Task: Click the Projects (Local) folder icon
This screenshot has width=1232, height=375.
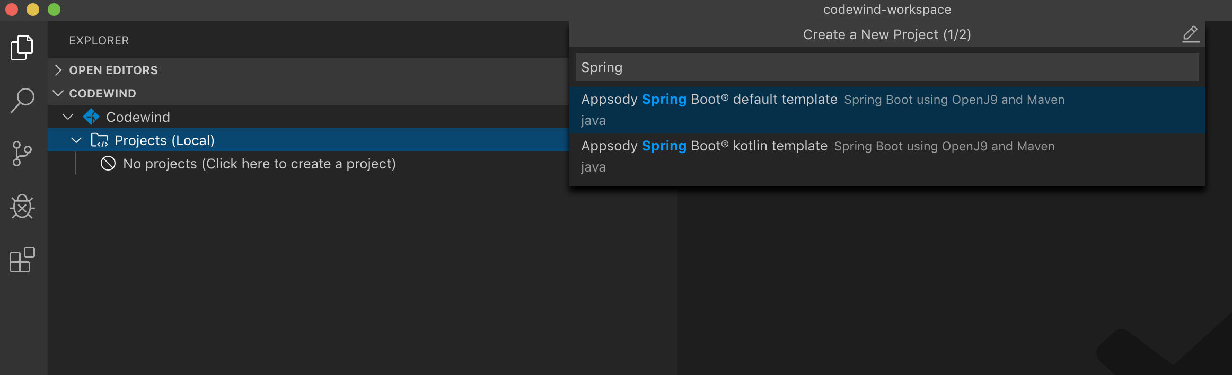Action: click(100, 140)
